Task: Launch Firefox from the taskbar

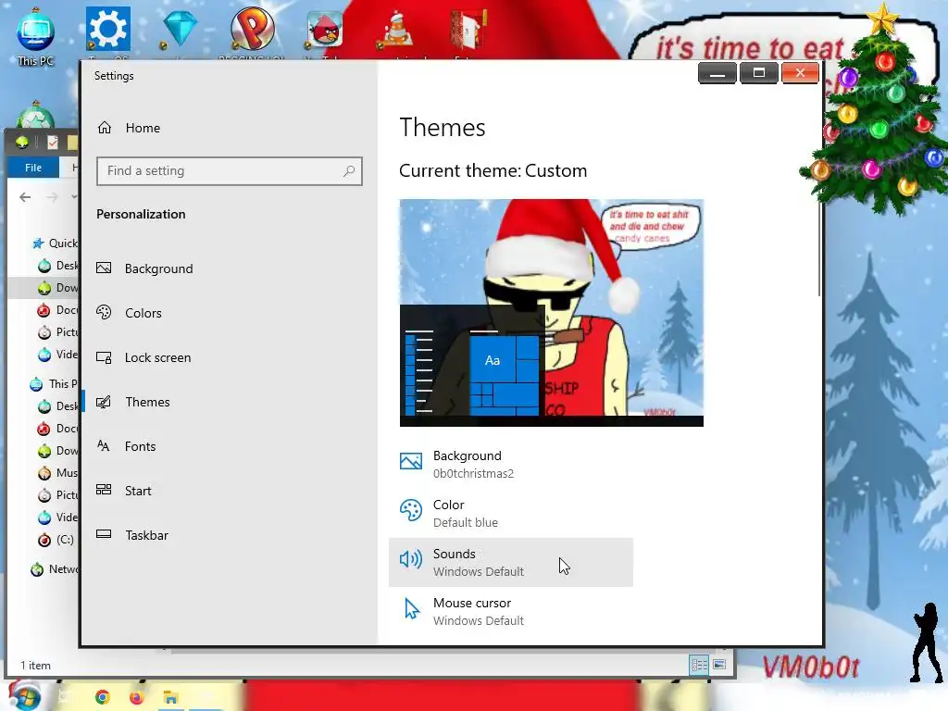Action: click(x=137, y=698)
